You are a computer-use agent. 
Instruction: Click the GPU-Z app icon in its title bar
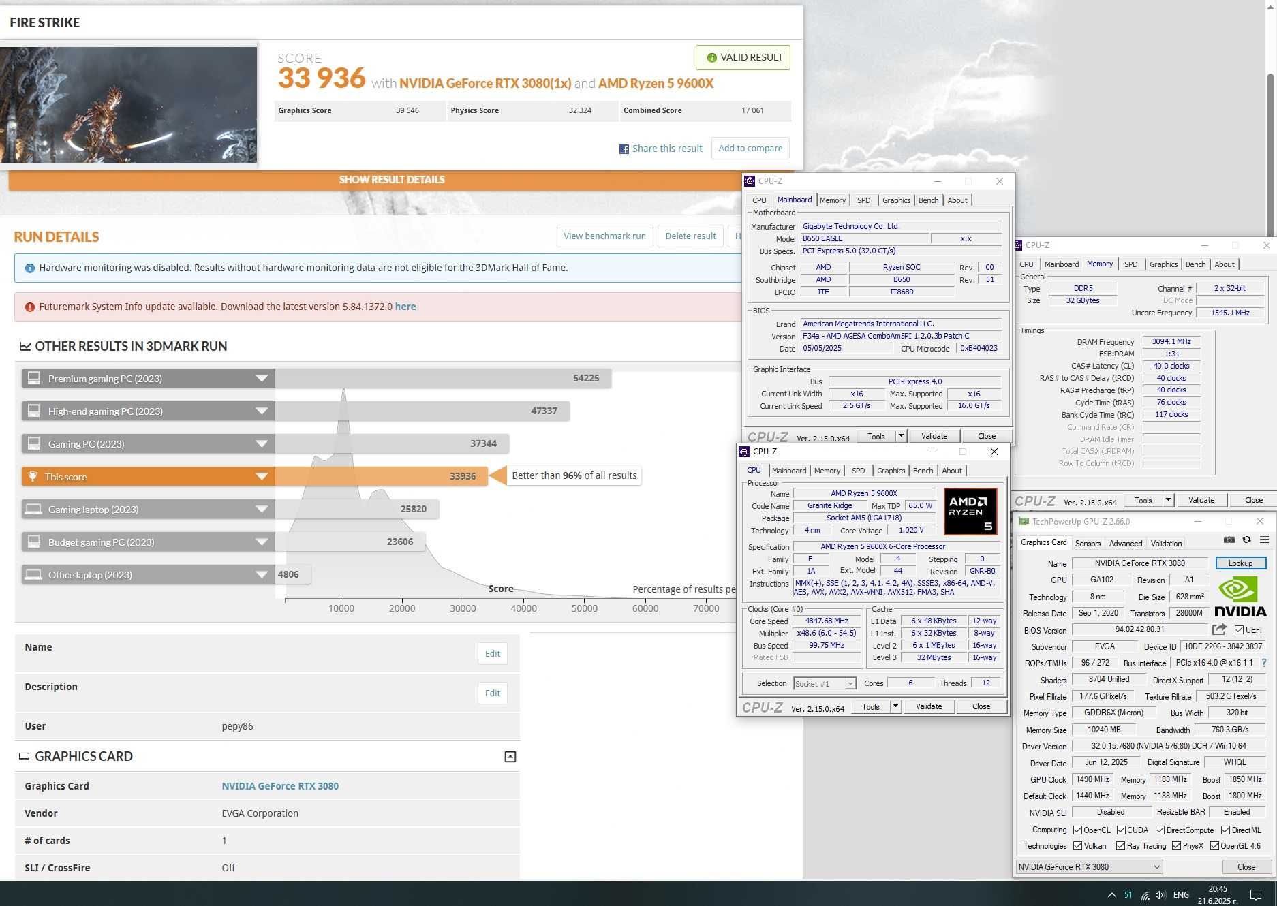pyautogui.click(x=1024, y=522)
